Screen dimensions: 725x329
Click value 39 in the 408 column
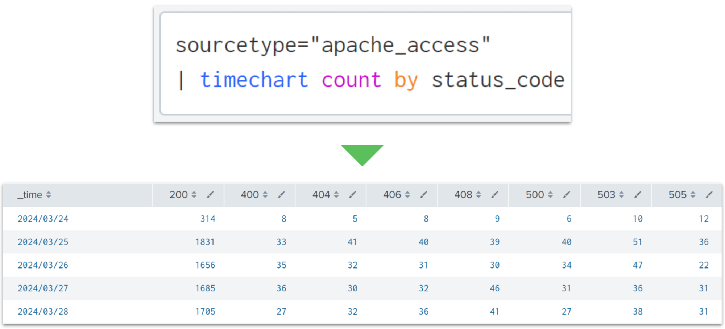tap(495, 242)
